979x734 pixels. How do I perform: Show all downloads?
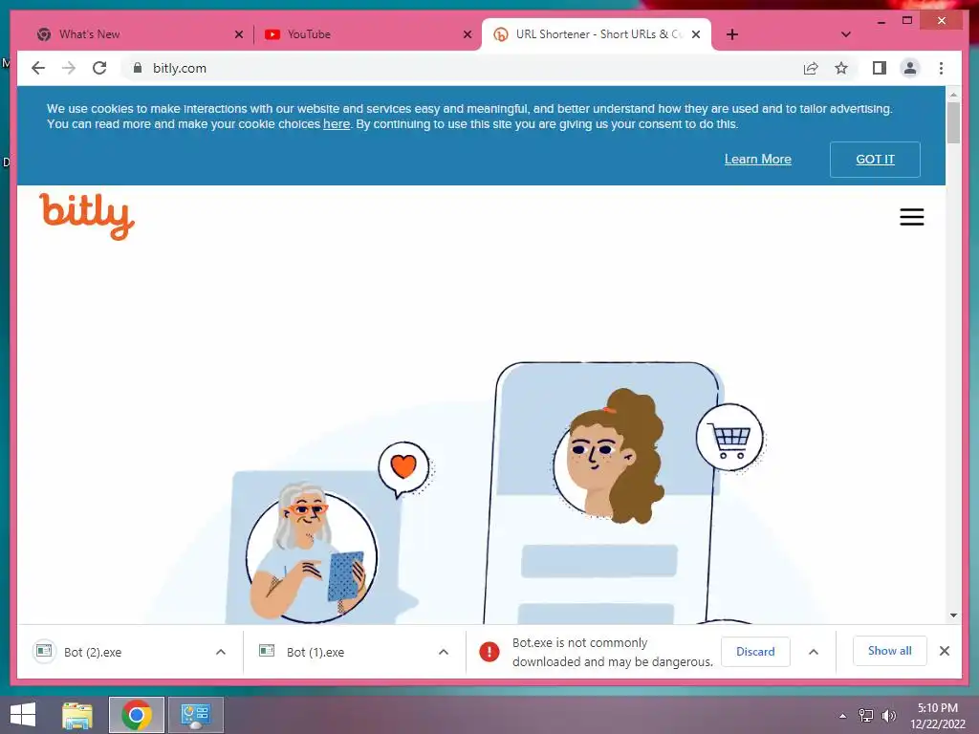[x=889, y=651]
